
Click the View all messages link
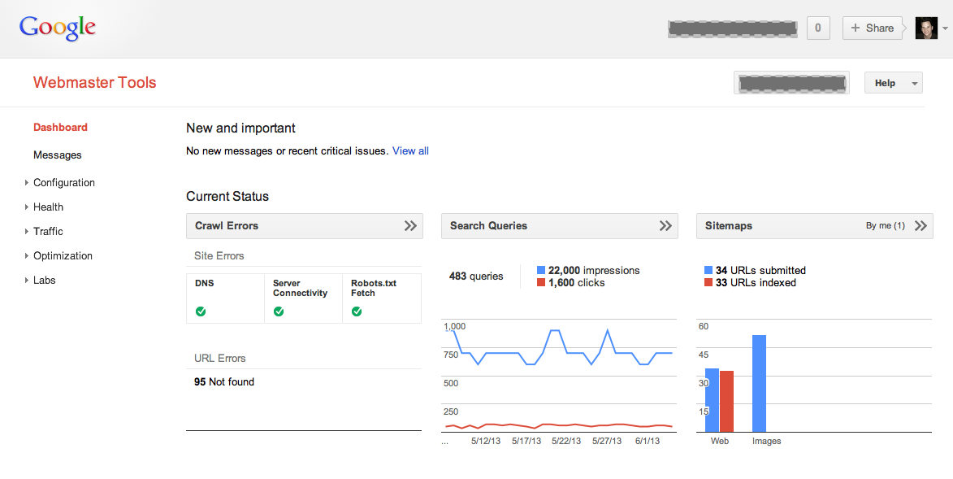[x=410, y=151]
